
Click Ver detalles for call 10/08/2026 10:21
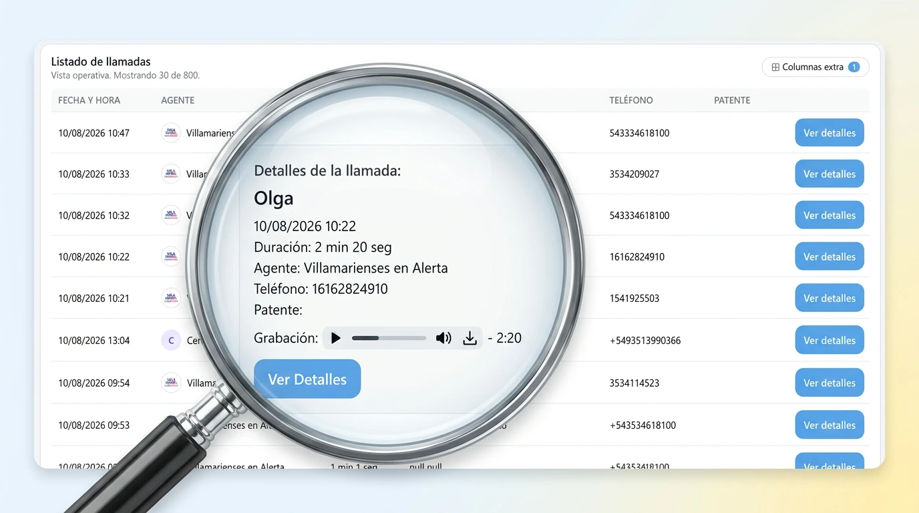click(830, 298)
